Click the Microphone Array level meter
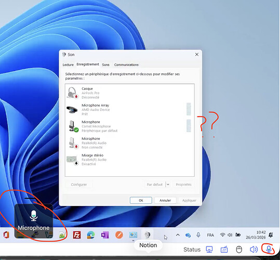This screenshot has width=280, height=260. [189, 109]
